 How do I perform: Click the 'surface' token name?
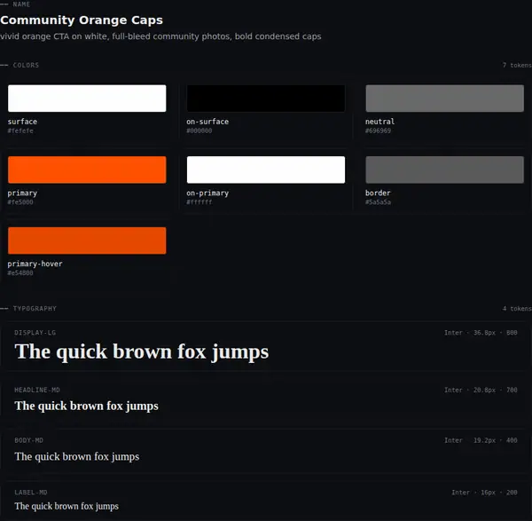22,122
